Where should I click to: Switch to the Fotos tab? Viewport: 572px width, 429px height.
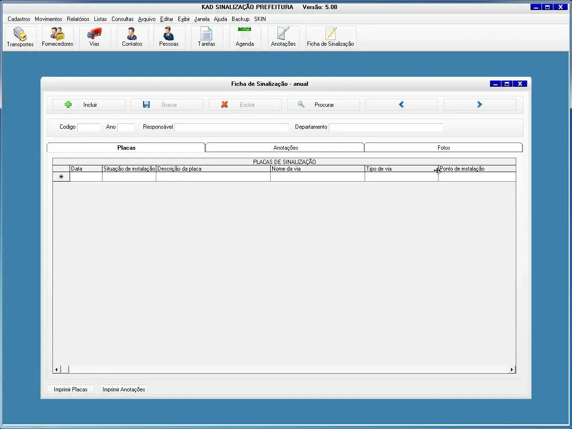click(444, 148)
